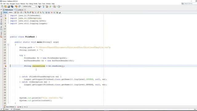Click the Profile Project clock icon
Viewport: 197px width, 111px height.
[59, 6]
